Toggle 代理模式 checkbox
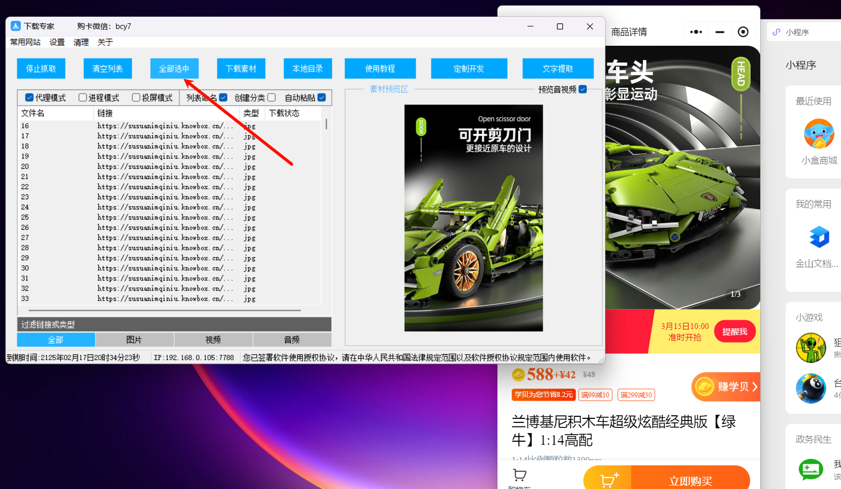 [29, 98]
